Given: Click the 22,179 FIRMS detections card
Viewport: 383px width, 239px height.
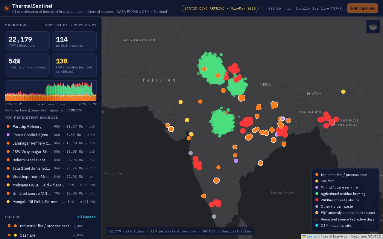Looking at the screenshot, I should (x=27, y=41).
